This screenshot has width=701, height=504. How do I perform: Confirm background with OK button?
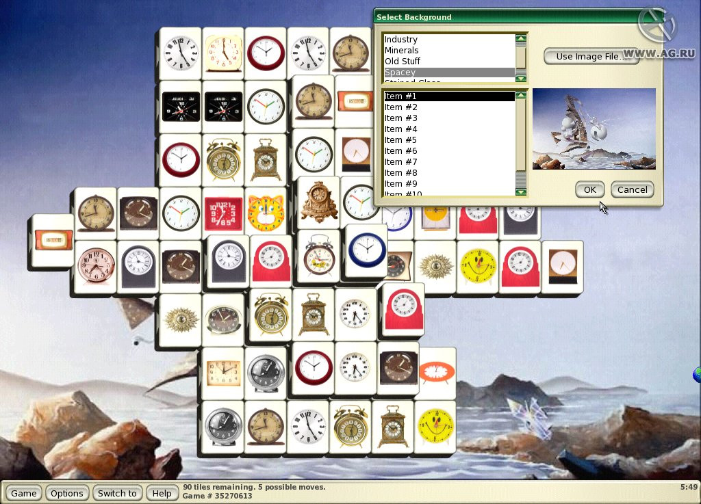[x=589, y=189]
